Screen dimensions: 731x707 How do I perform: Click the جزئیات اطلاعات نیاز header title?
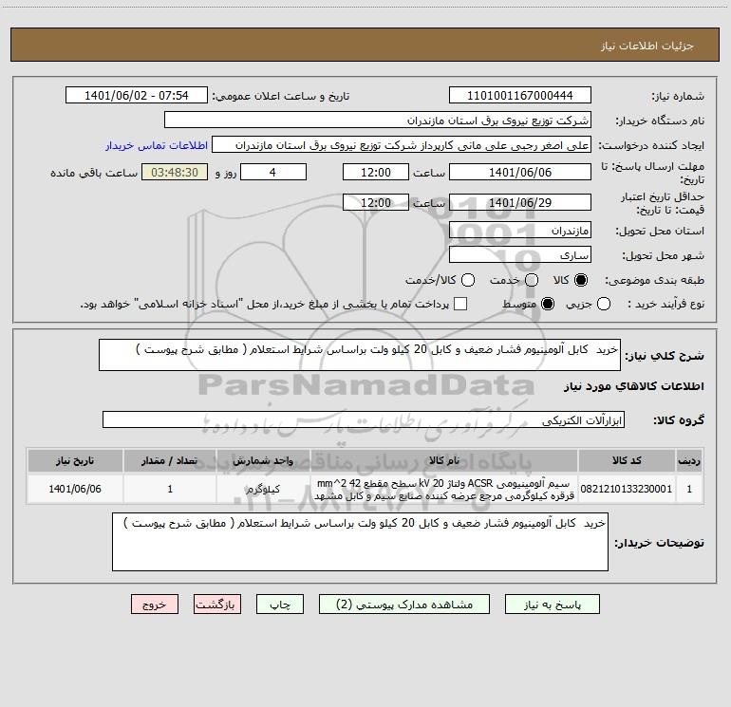coord(647,46)
